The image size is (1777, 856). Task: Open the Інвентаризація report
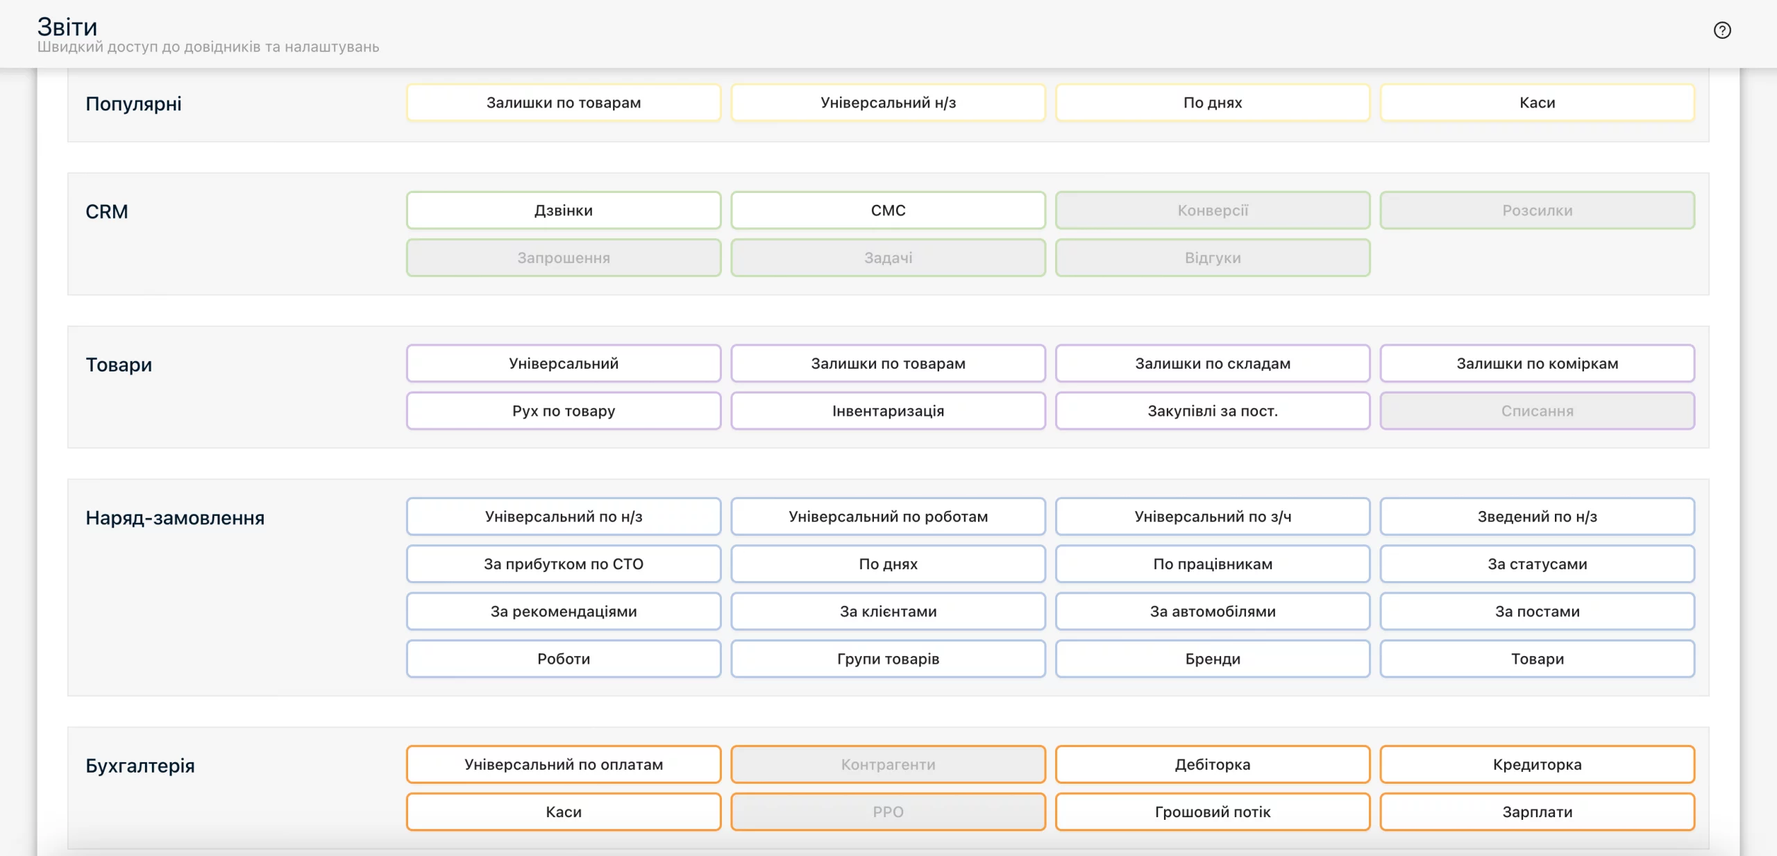click(888, 411)
